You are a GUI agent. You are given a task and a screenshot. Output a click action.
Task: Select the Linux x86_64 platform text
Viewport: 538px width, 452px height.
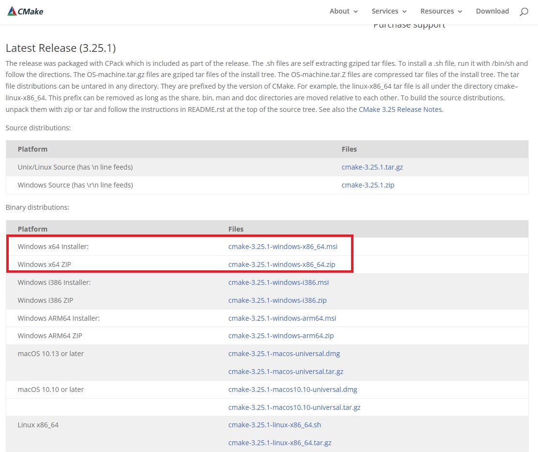[38, 425]
